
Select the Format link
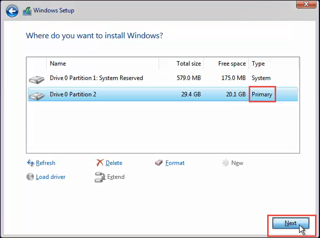pos(175,163)
